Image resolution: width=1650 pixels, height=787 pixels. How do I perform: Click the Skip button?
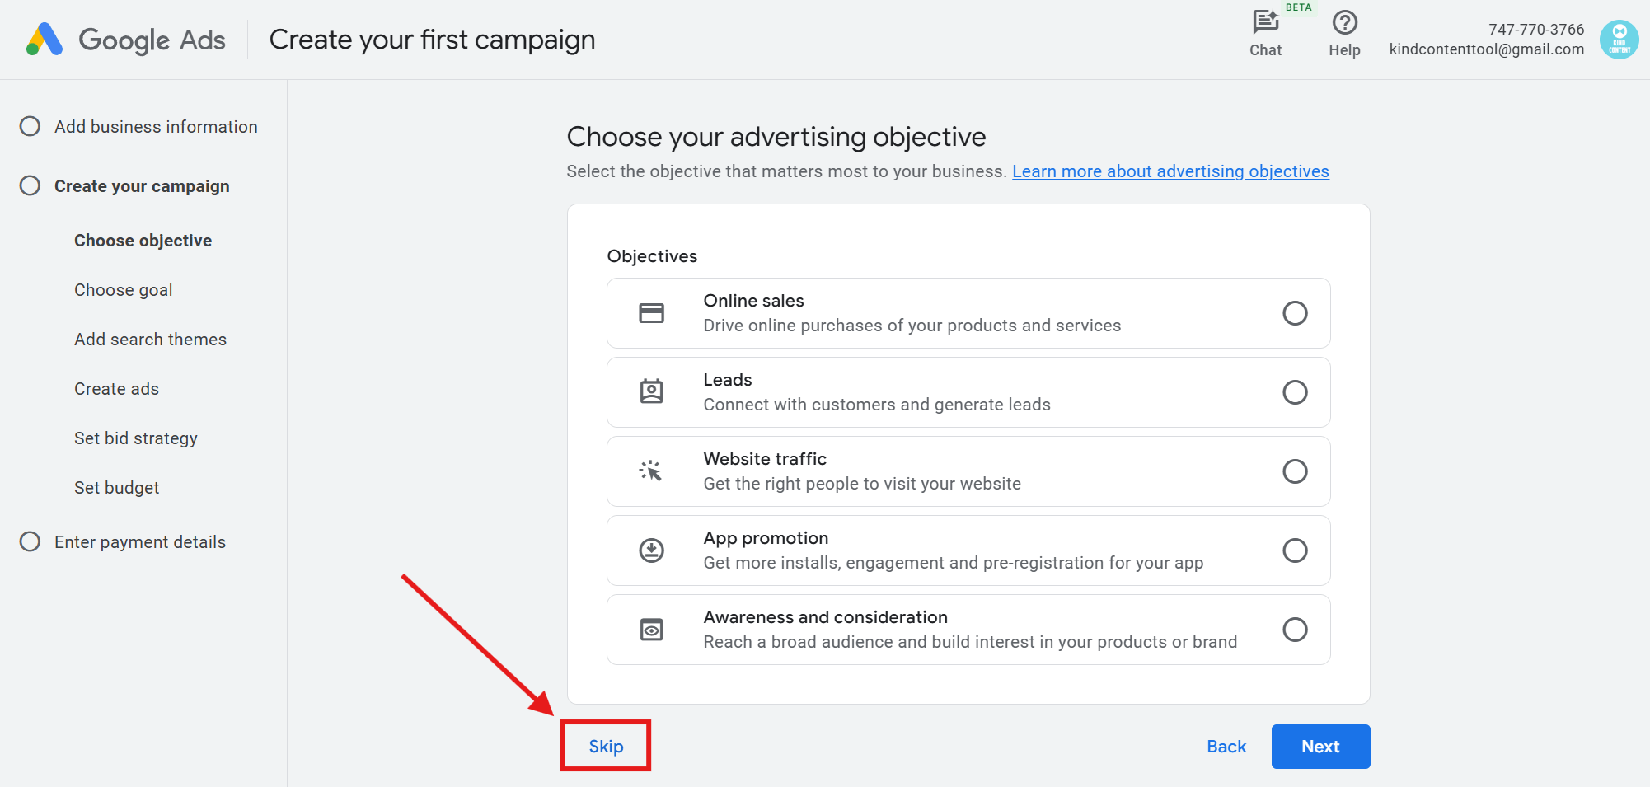[x=606, y=747]
